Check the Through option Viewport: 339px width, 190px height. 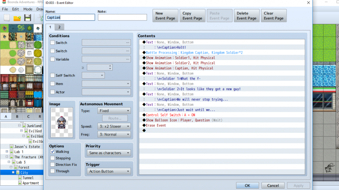52,171
